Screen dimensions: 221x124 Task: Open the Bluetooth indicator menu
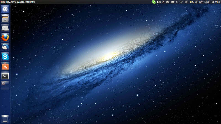177,2
